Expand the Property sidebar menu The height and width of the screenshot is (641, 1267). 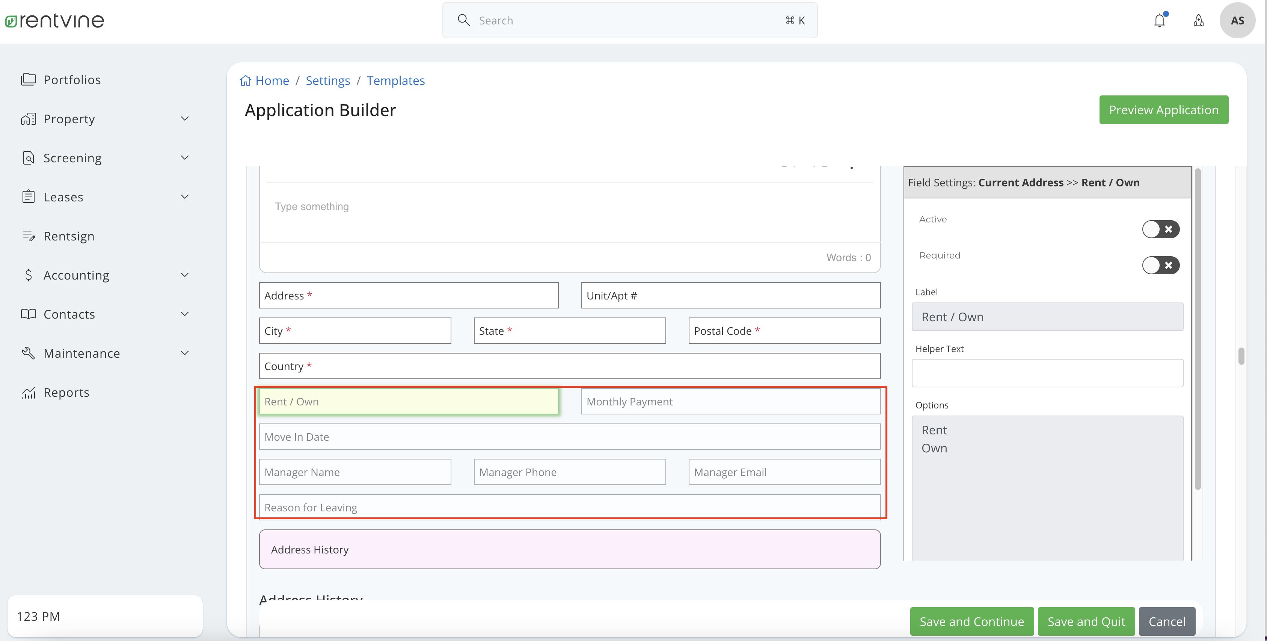pos(184,119)
